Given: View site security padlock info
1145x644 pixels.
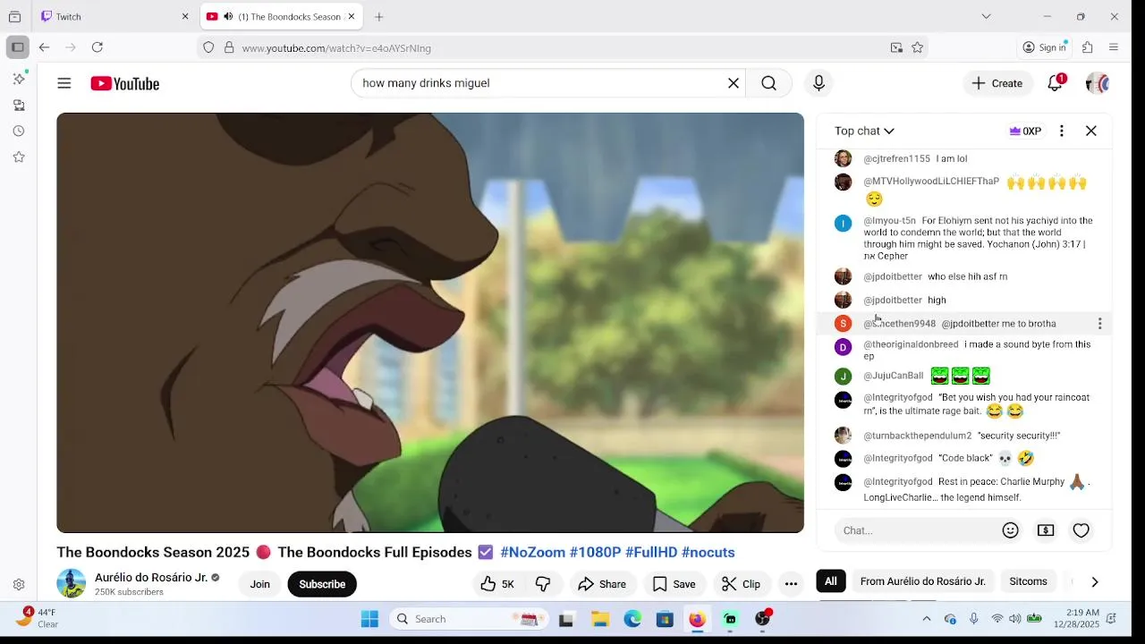Looking at the screenshot, I should [x=229, y=47].
